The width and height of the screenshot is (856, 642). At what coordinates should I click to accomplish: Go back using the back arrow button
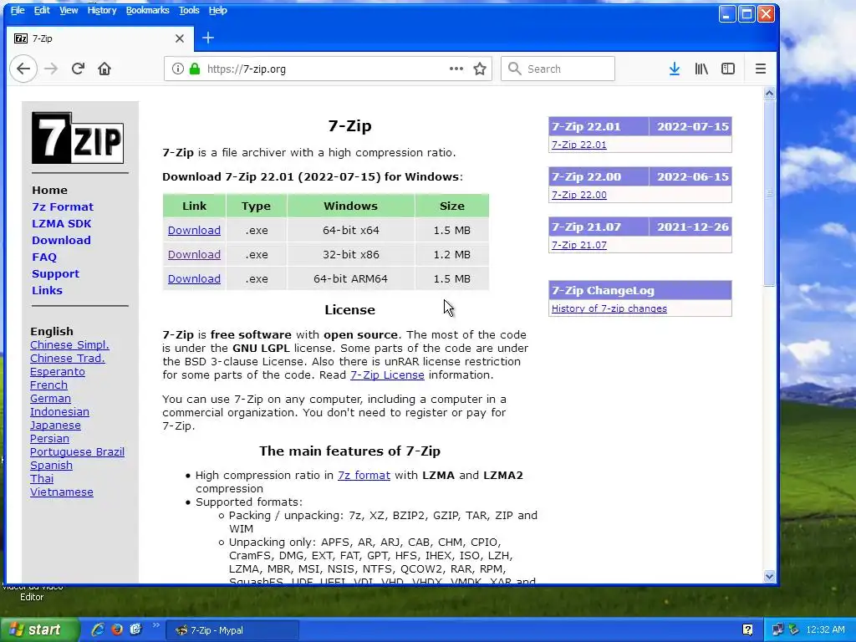point(23,69)
